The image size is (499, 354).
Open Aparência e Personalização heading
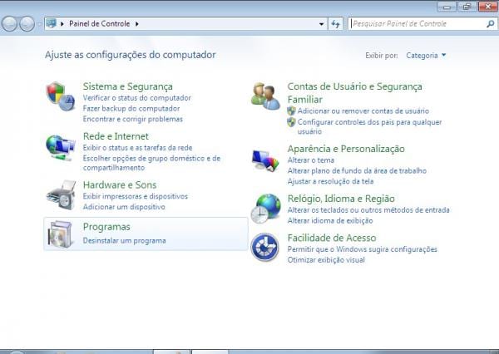346,149
